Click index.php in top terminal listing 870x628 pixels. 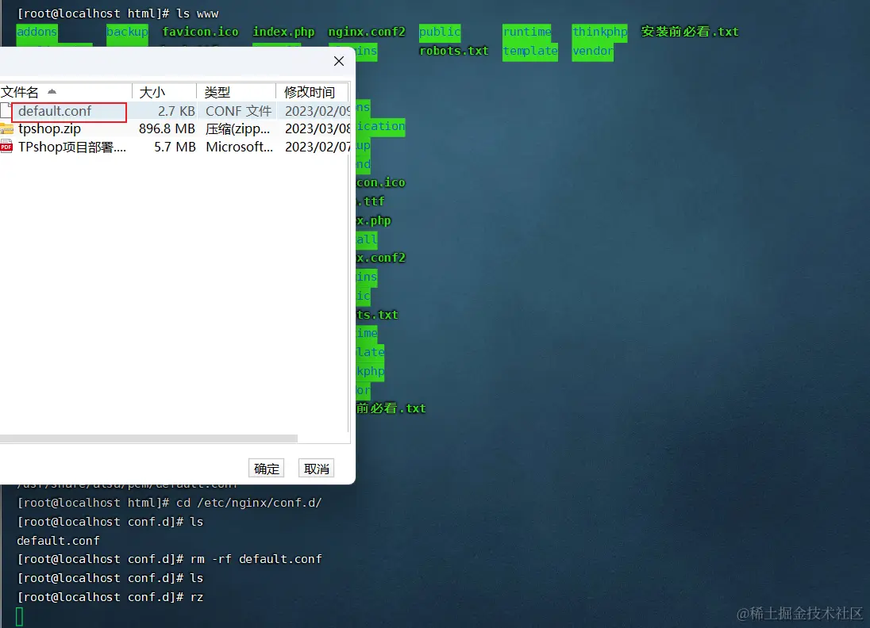283,33
